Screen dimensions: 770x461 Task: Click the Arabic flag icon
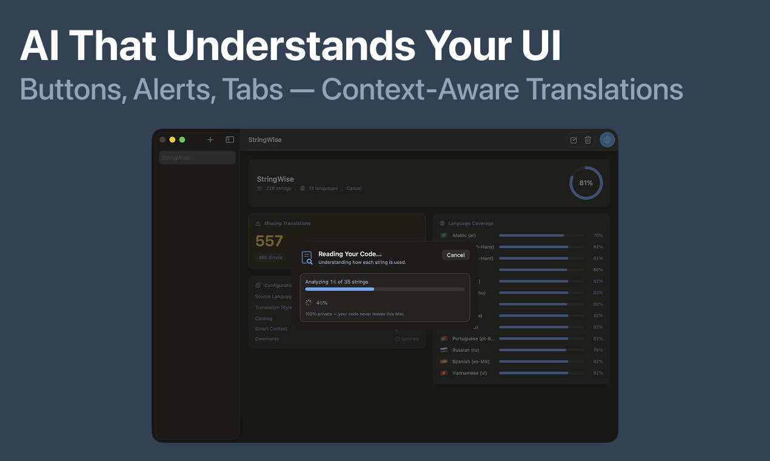coord(444,235)
